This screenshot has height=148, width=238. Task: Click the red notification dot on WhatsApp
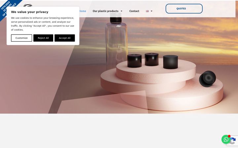click(229, 136)
